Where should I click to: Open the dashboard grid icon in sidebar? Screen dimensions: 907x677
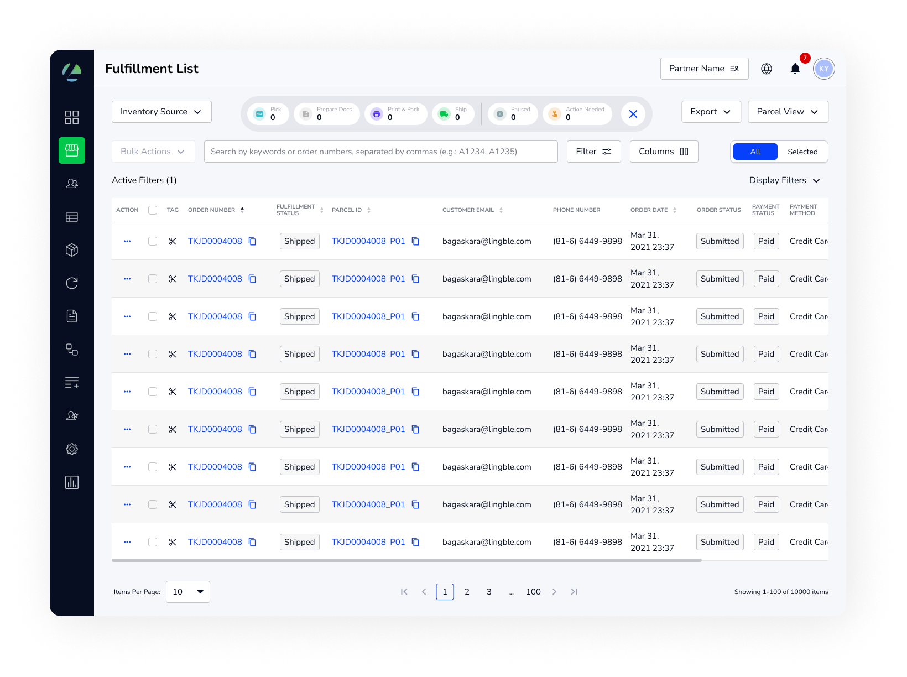tap(72, 117)
